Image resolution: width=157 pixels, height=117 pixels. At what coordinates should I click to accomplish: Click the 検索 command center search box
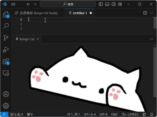point(68,4)
